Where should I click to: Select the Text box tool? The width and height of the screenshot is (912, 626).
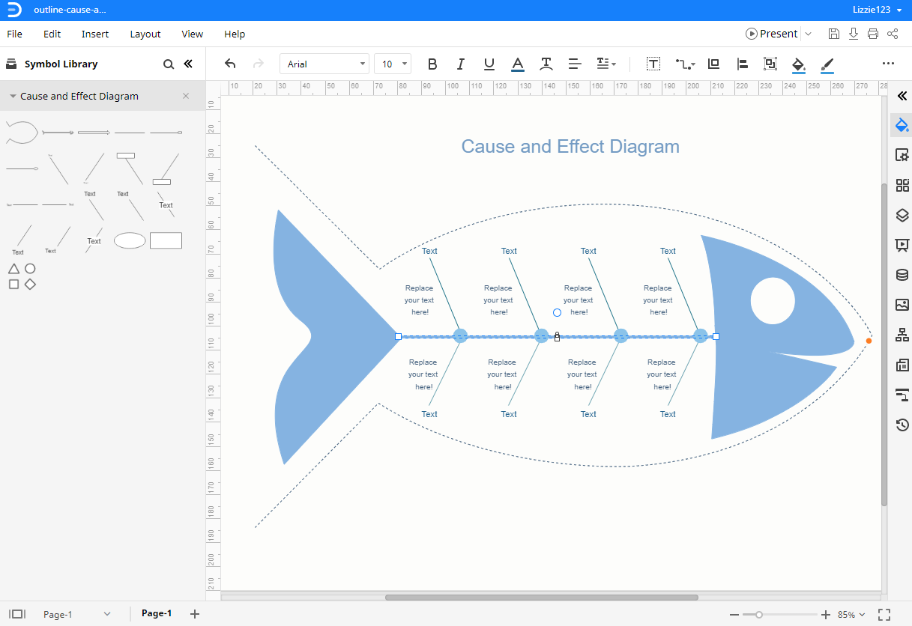pyautogui.click(x=653, y=64)
